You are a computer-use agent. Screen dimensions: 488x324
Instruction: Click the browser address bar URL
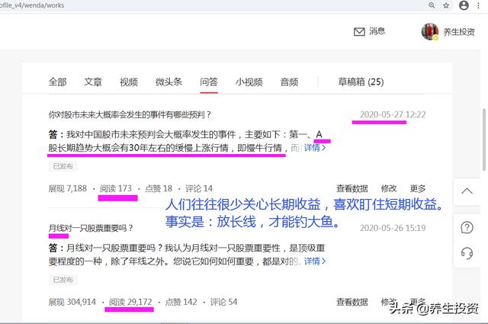coord(32,5)
